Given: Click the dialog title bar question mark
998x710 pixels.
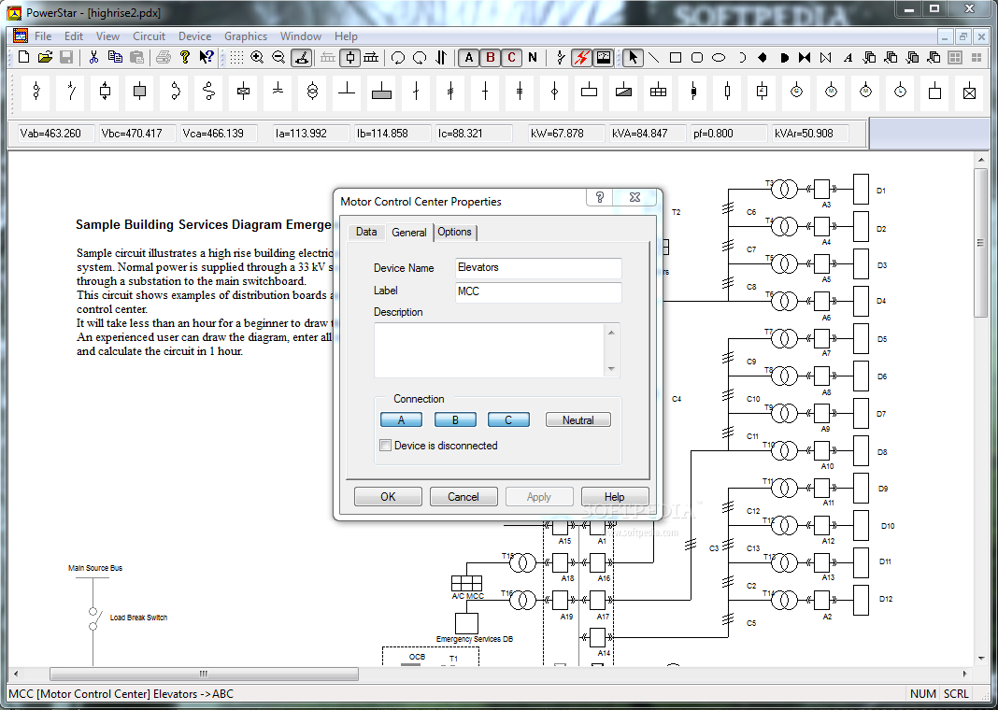Looking at the screenshot, I should pyautogui.click(x=600, y=197).
